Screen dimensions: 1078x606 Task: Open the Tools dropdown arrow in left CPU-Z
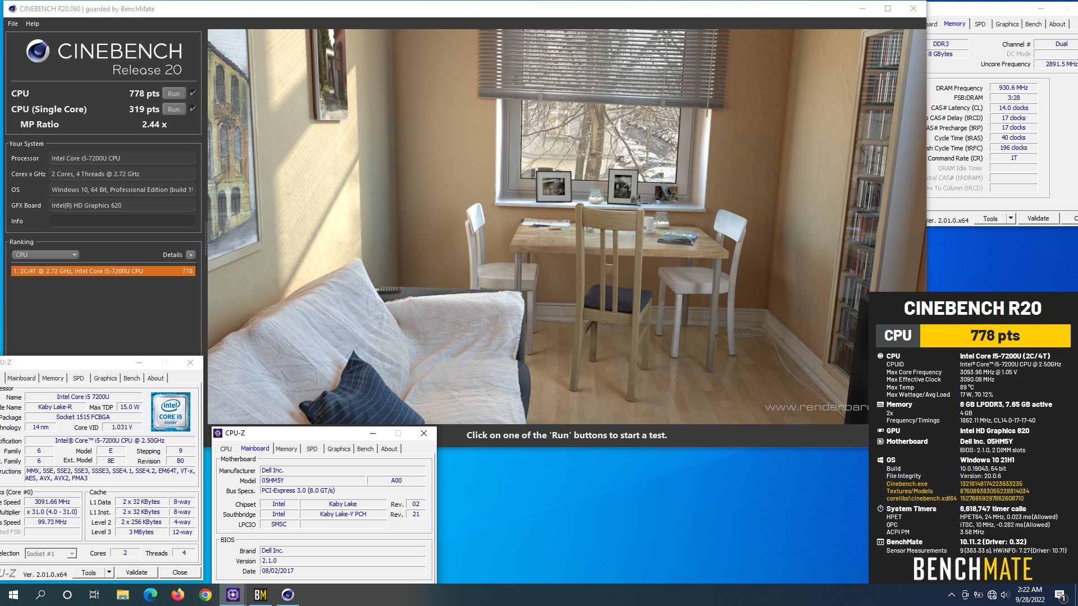109,572
